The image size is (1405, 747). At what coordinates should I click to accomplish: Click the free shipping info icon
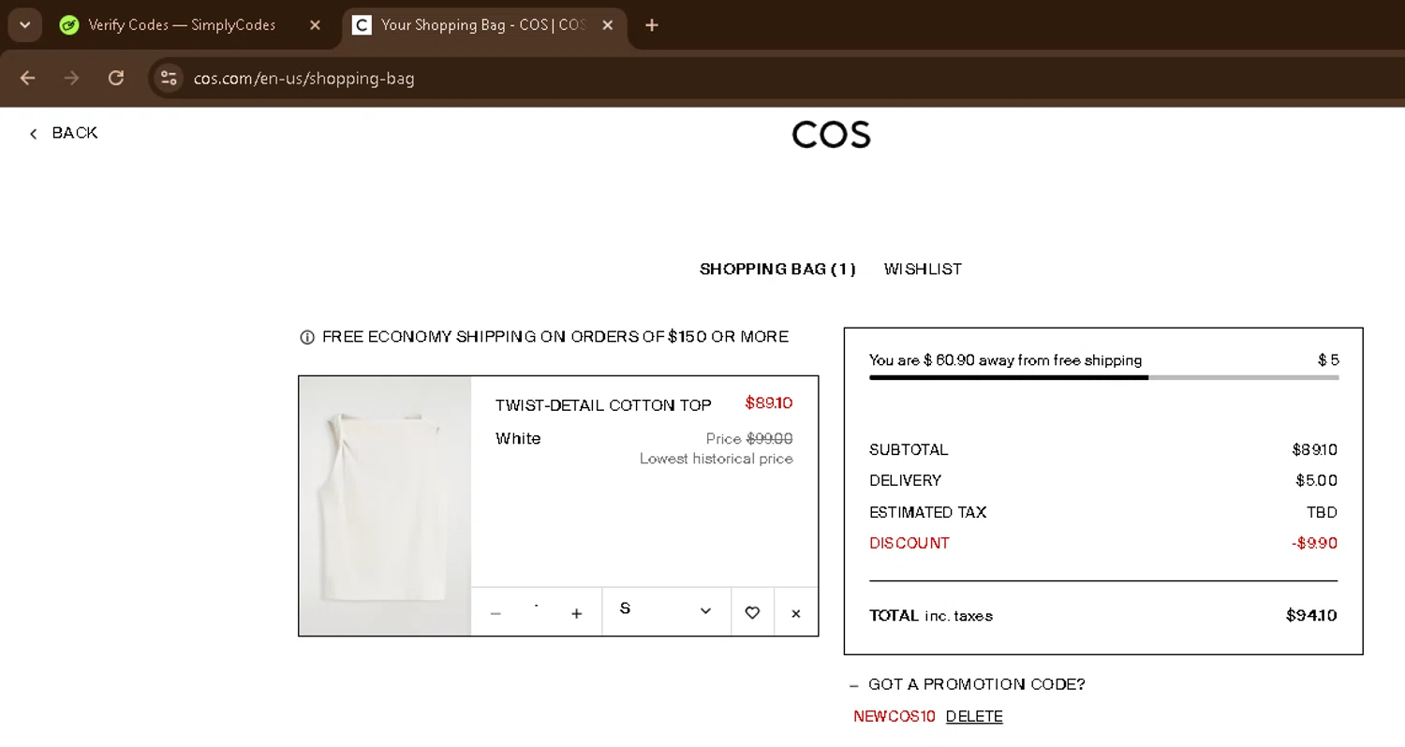tap(307, 337)
